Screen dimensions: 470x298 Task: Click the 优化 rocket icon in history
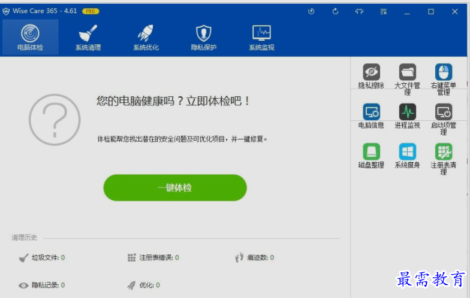coord(131,285)
